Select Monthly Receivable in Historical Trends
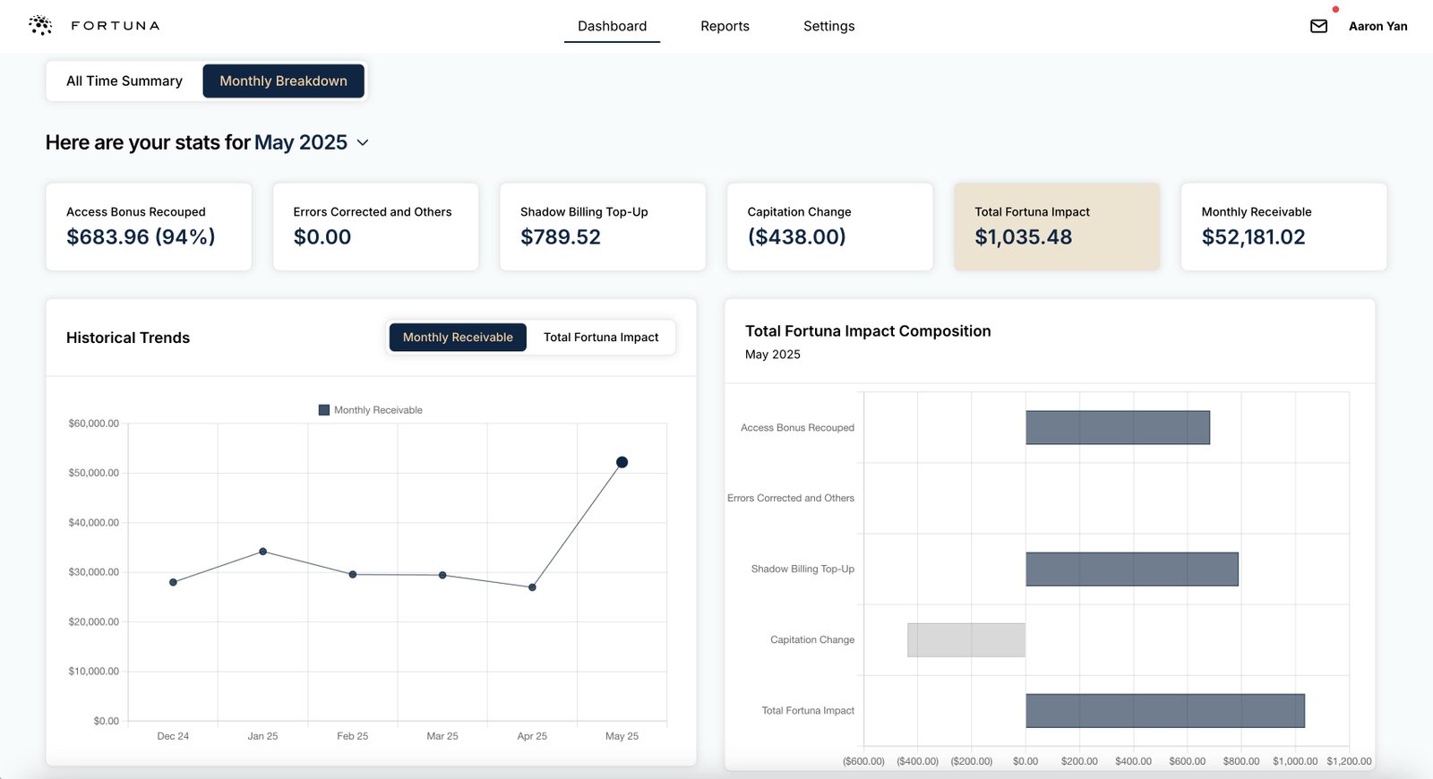Screen dimensions: 1433x779 458,338
